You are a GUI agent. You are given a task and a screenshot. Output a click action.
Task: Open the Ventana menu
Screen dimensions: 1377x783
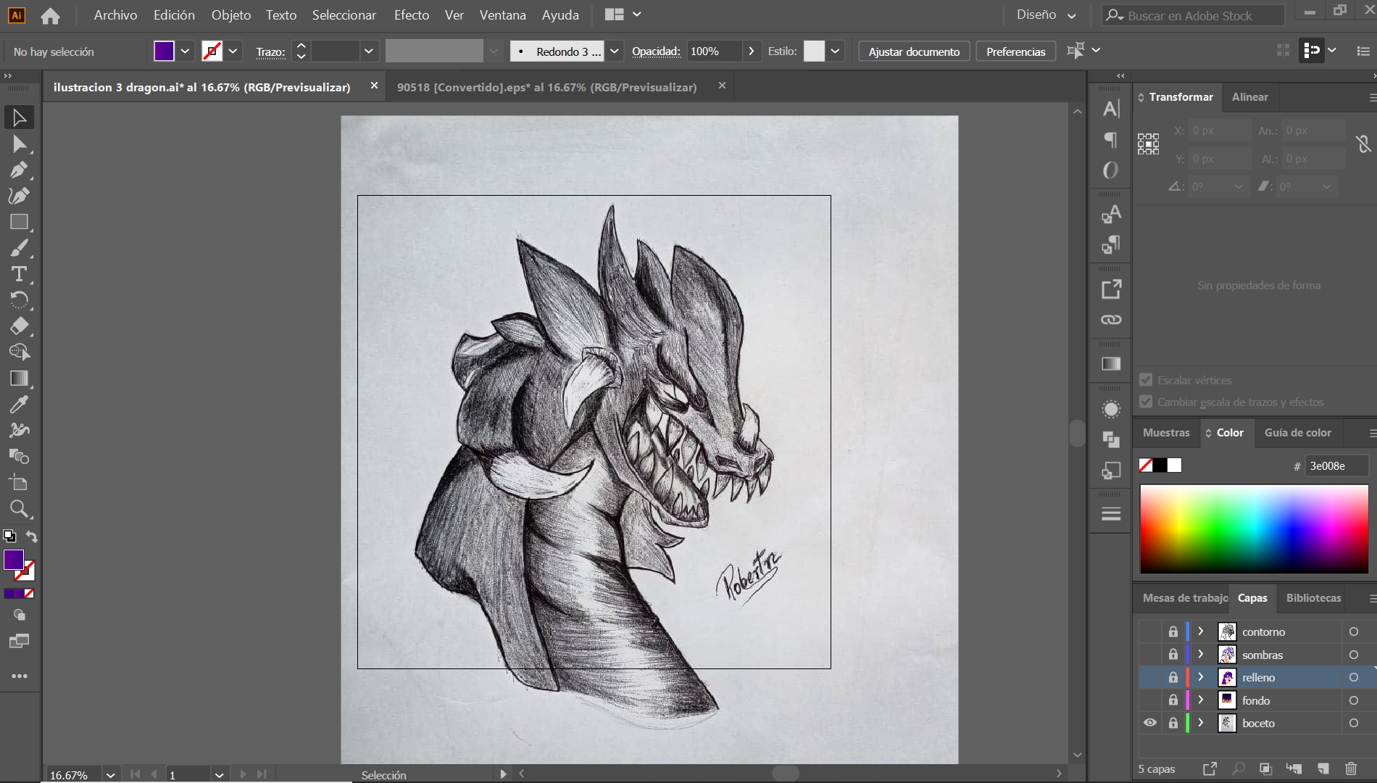502,15
